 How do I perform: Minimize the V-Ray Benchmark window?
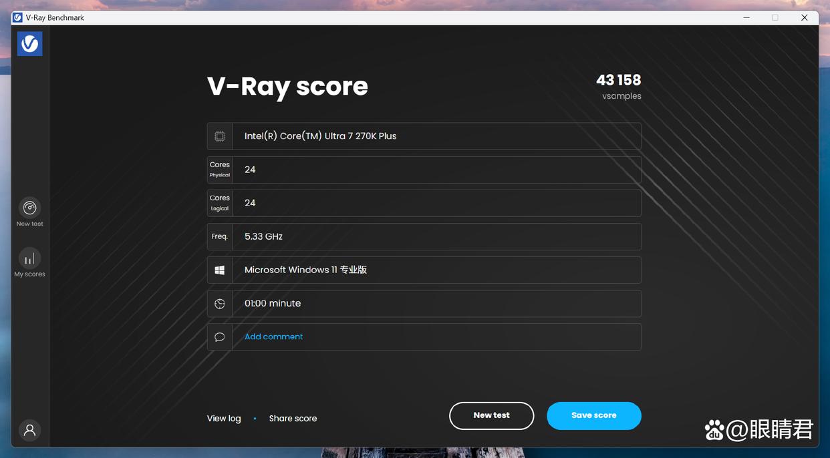[x=746, y=17]
